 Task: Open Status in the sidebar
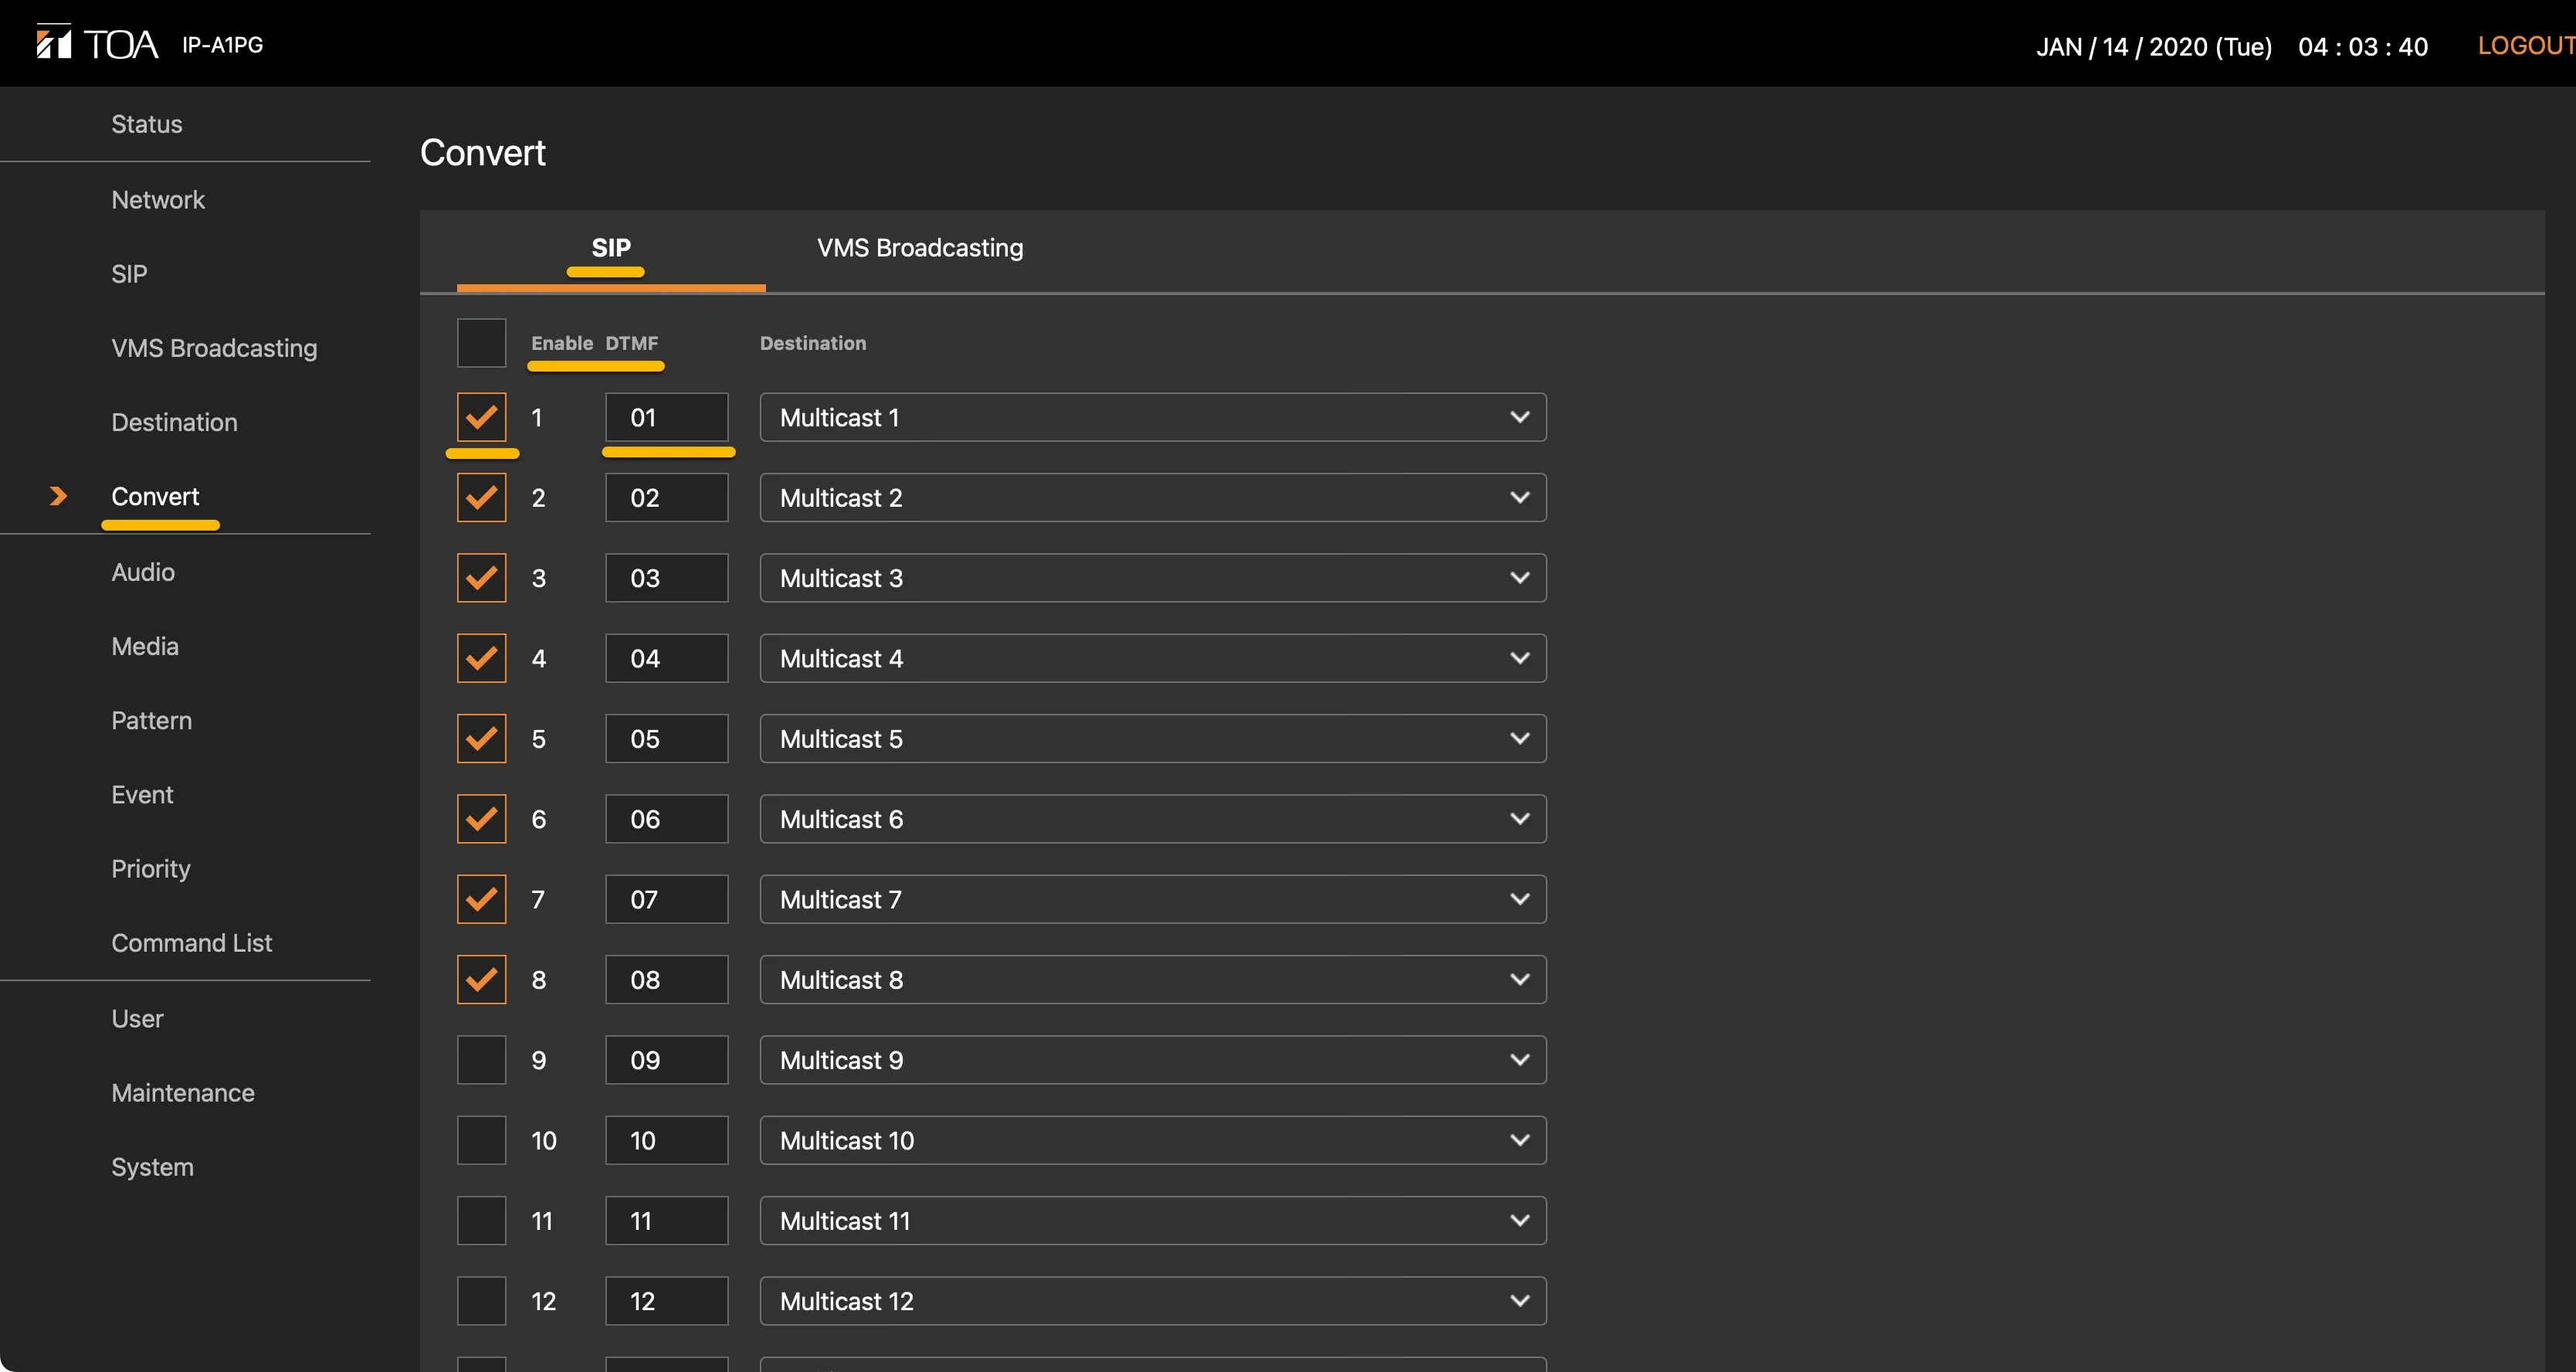(x=147, y=124)
